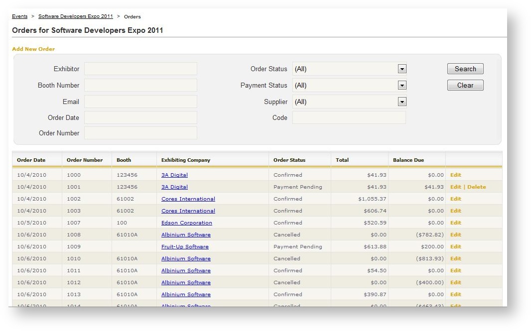Open Edson Corporation company page
Image resolution: width=531 pixels, height=331 pixels.
click(x=187, y=222)
